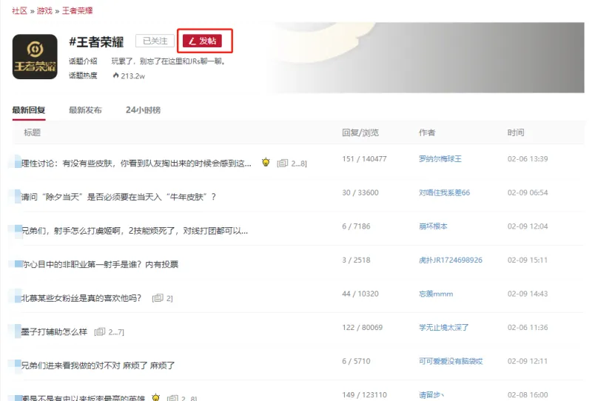Open the 非职业第一射手 poll thread
The image size is (592, 401).
coord(100,264)
